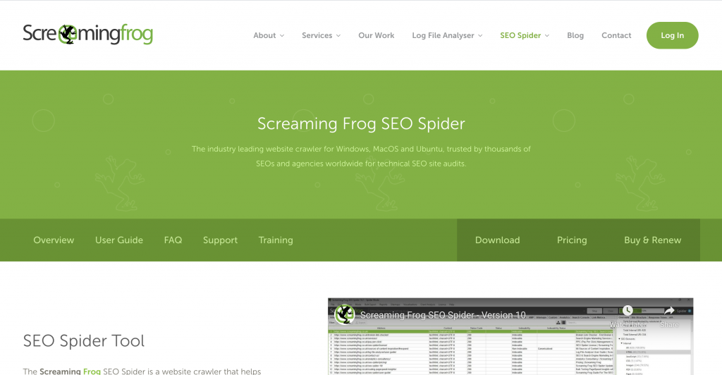Open the FAQ tab
The height and width of the screenshot is (375, 722).
[x=173, y=240]
